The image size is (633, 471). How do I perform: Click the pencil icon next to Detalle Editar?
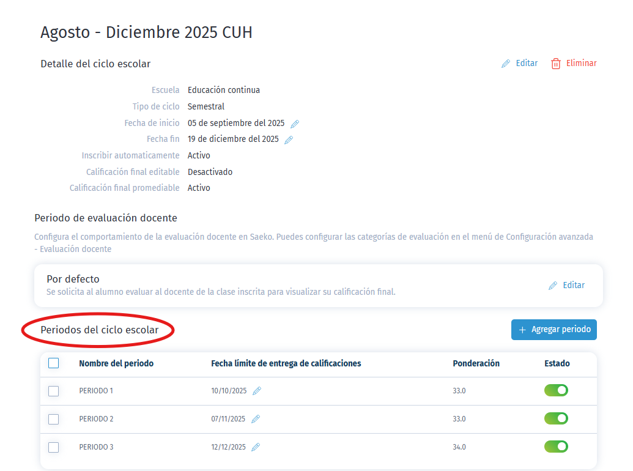pos(505,64)
